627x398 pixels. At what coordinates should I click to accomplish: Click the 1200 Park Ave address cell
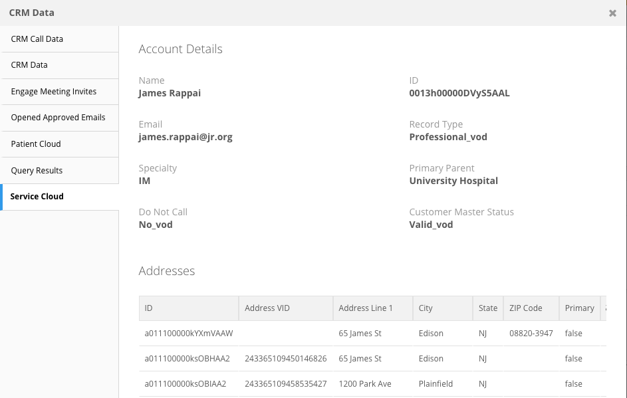click(365, 384)
